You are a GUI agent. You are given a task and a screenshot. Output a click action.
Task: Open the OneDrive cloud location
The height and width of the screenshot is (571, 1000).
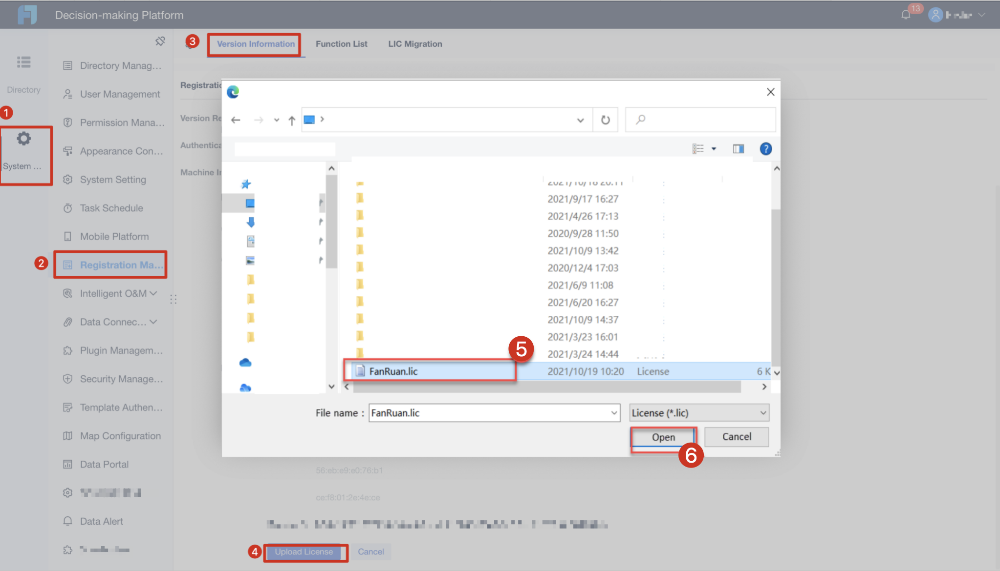click(245, 363)
